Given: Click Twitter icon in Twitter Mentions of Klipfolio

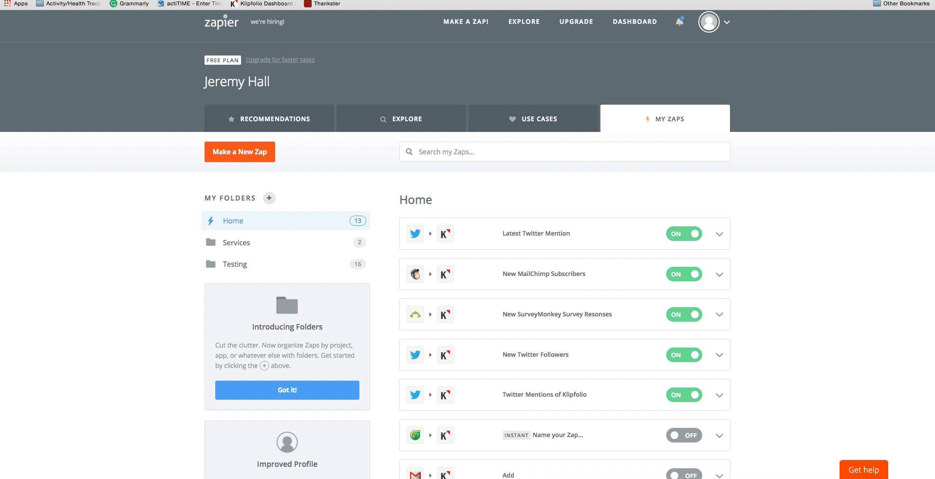Looking at the screenshot, I should [415, 395].
